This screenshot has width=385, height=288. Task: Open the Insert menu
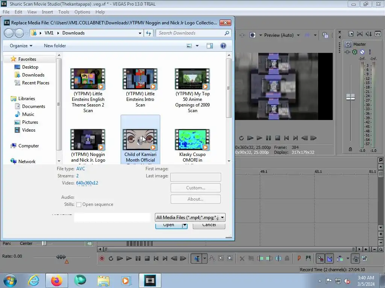point(47,12)
